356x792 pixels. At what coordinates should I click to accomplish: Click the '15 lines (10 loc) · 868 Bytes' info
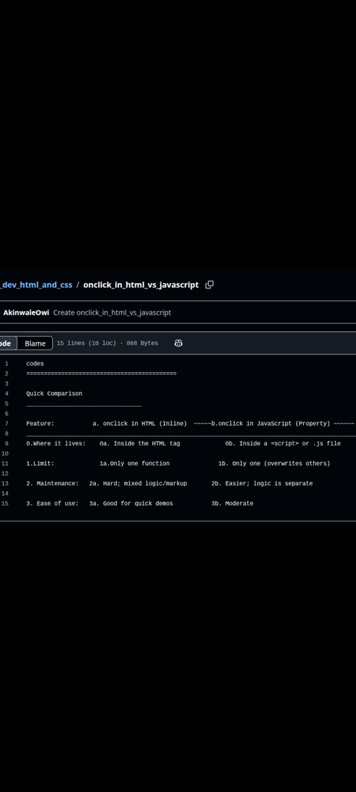(107, 343)
